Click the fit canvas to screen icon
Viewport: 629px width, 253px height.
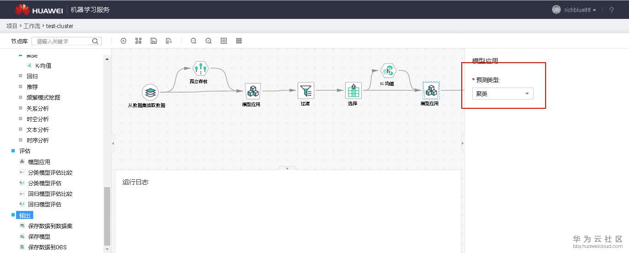tap(224, 41)
